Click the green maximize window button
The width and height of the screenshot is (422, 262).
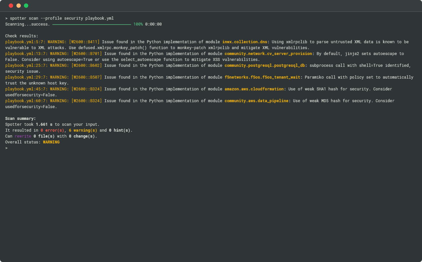pos(26,6)
